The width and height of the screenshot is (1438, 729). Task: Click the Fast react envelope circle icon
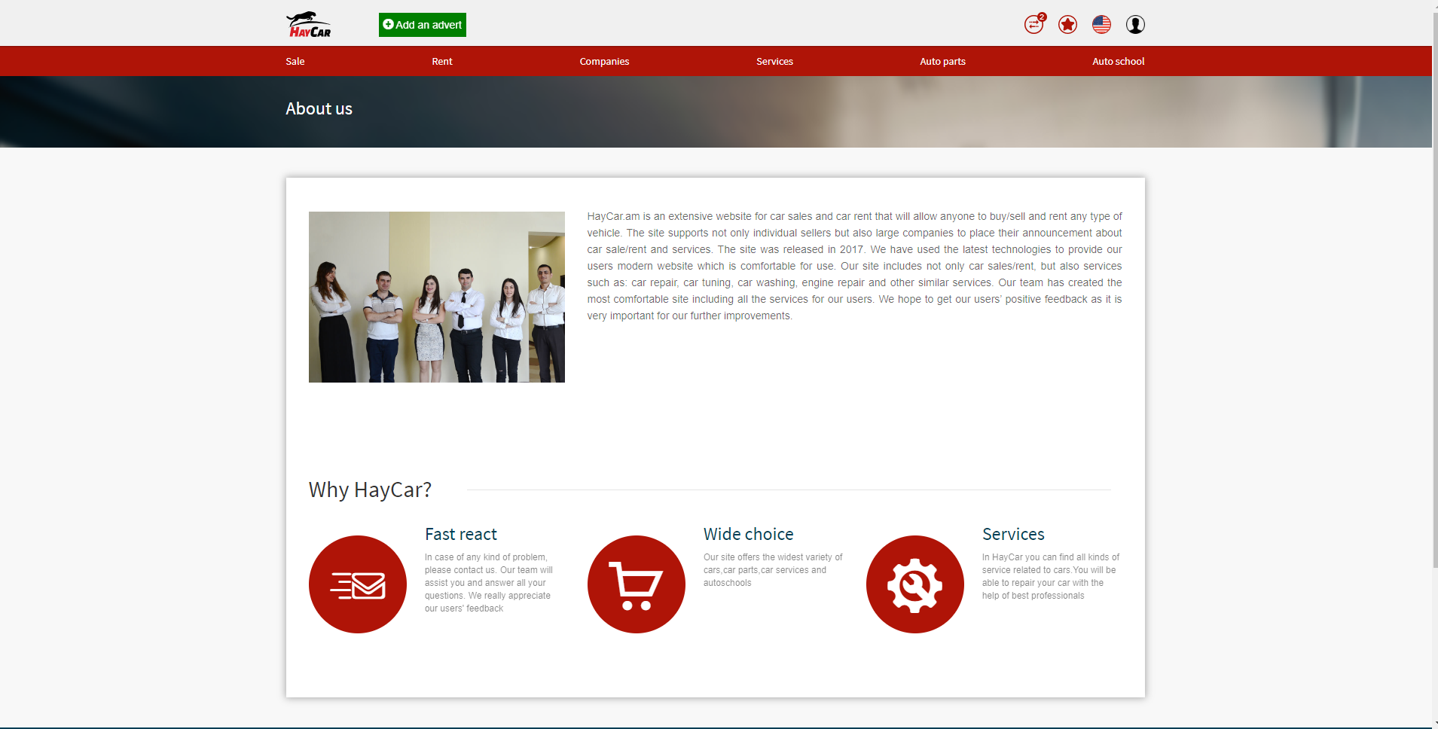tap(358, 584)
